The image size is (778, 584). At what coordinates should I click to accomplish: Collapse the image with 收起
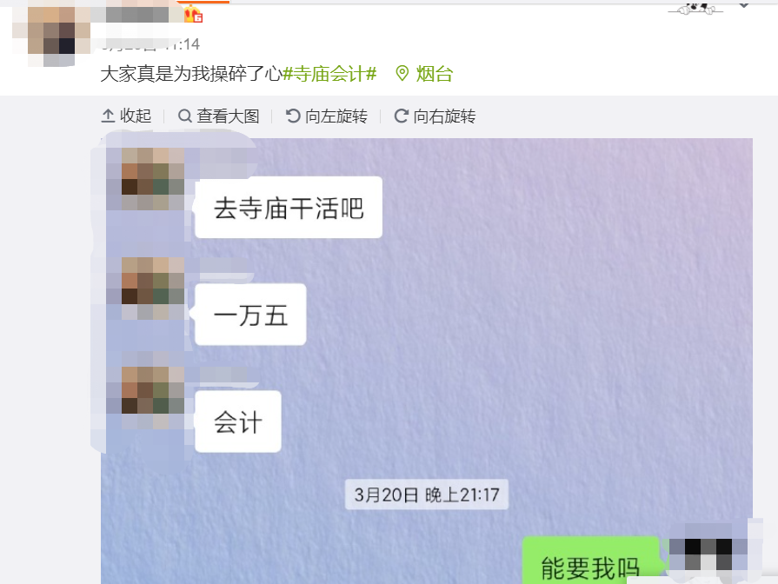(x=126, y=116)
